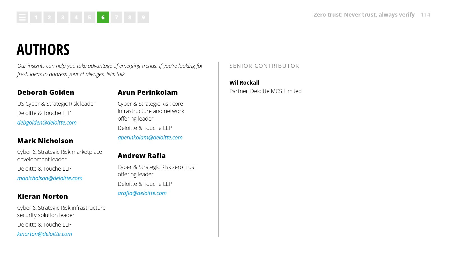This screenshot has width=449, height=253.
Task: Click aperinkolam@deloitte.com email link
Action: pyautogui.click(x=150, y=137)
